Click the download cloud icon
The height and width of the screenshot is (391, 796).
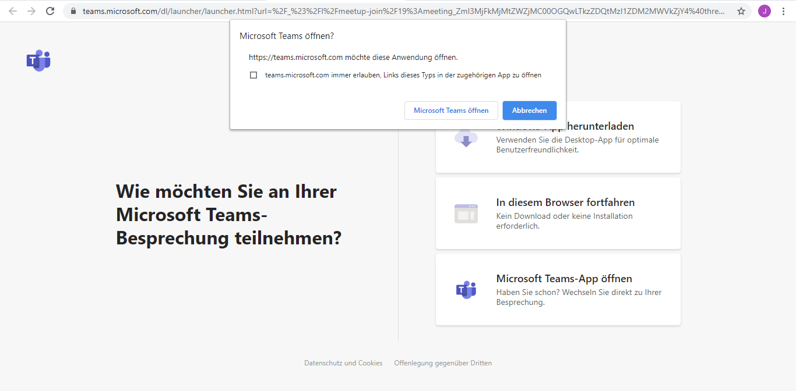(466, 139)
